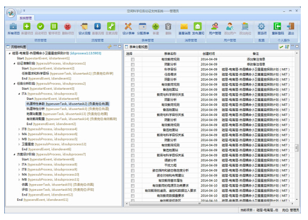Click the sort arrows icon in 表单分配视图 header

[287, 47]
